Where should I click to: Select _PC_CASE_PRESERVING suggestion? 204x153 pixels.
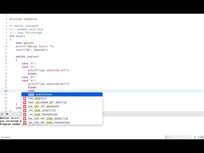[x=62, y=115]
